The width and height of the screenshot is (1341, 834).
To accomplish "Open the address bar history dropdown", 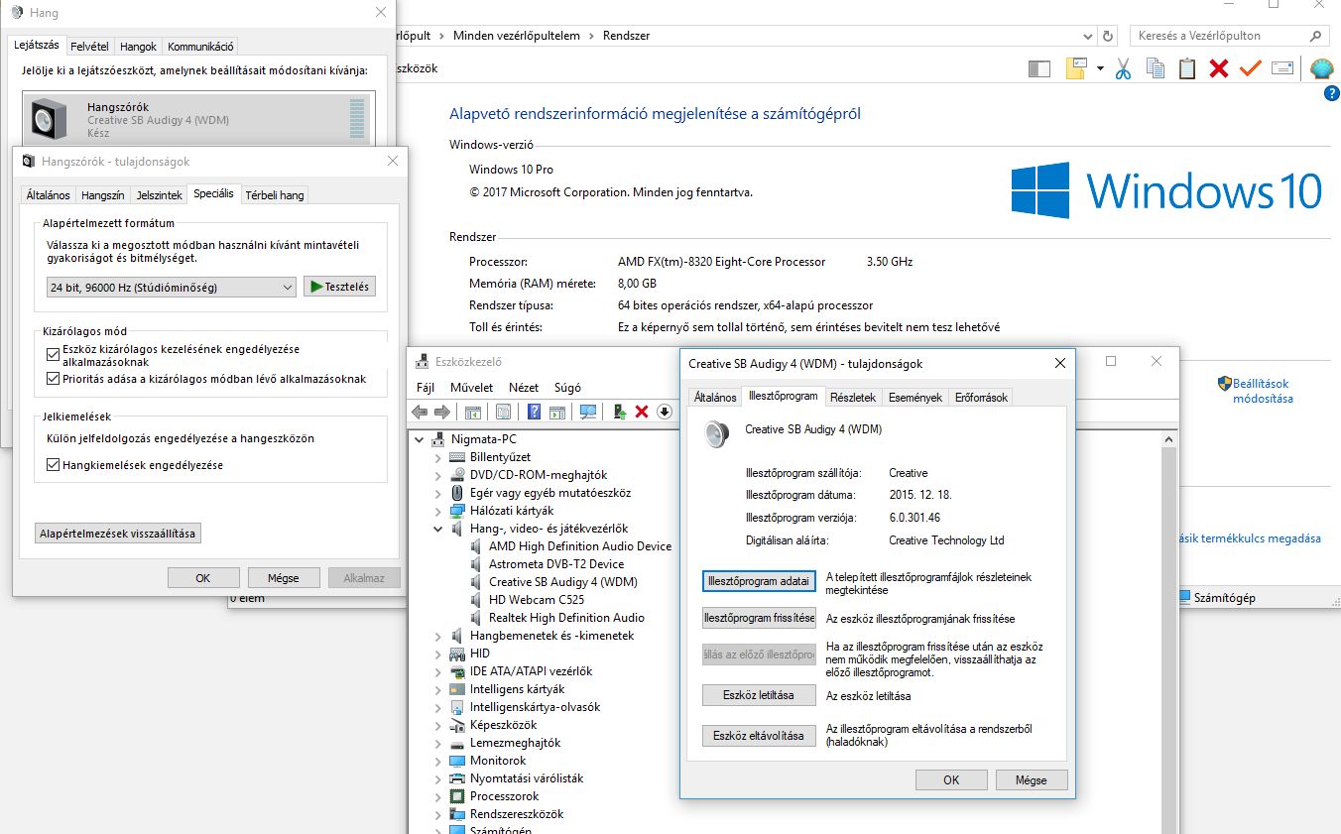I will 1086,36.
